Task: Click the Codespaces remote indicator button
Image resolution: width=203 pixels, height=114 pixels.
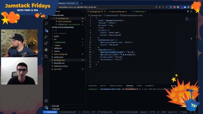Action: click(50, 112)
